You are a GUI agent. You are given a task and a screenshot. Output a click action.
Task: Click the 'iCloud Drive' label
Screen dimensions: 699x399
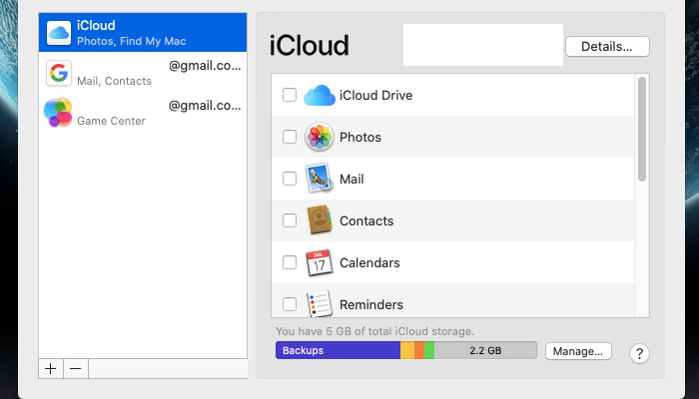click(x=375, y=96)
